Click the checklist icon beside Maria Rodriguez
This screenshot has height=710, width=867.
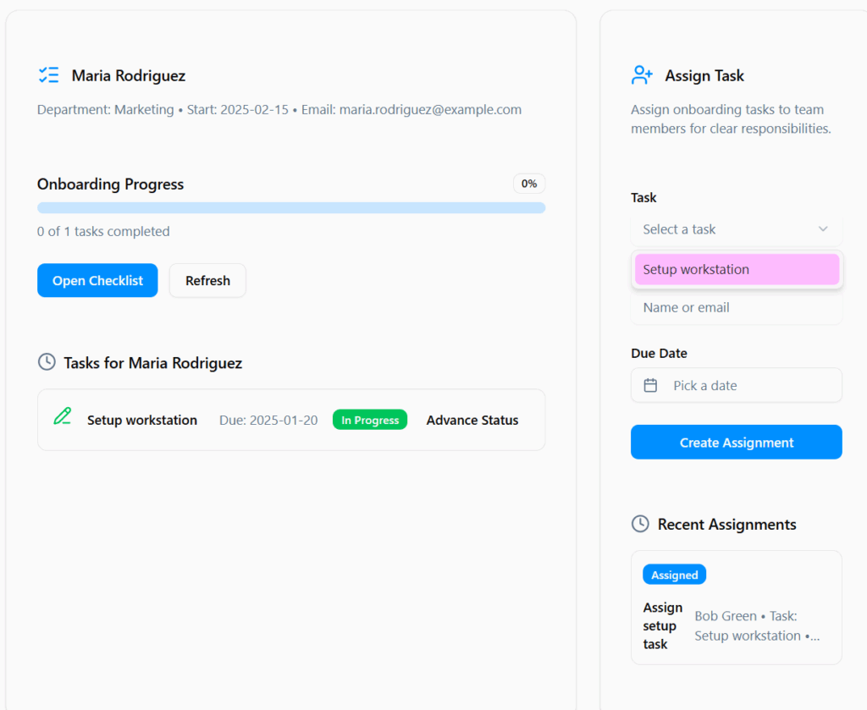(49, 75)
